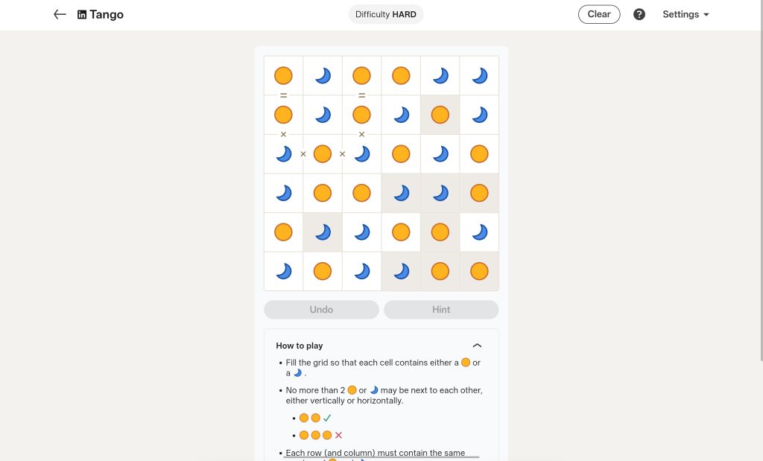763x461 pixels.
Task: Open the Settings dropdown
Action: point(686,14)
